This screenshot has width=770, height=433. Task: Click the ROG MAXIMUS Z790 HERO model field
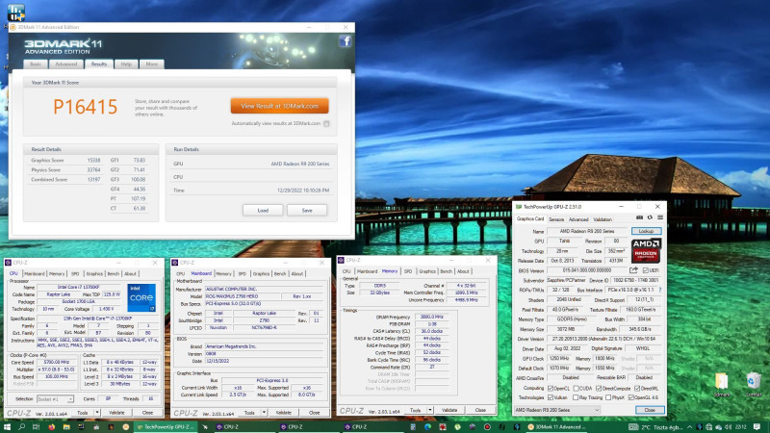243,296
